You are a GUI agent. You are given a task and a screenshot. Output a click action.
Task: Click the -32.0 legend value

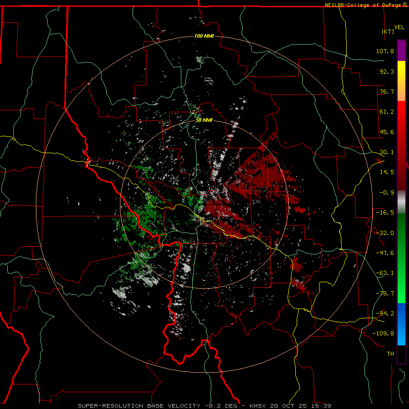pyautogui.click(x=385, y=233)
